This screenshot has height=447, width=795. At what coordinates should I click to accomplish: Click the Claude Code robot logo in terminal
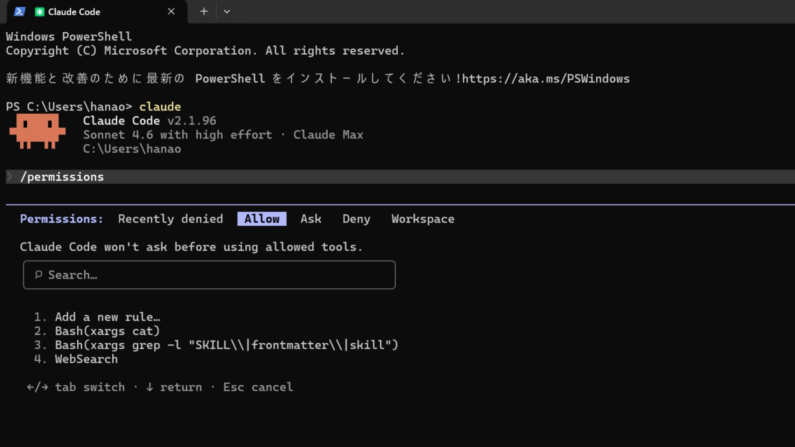(x=37, y=132)
